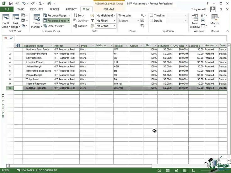Redo the last action
Image resolution: width=231 pixels, height=173 pixels.
[33, 3]
